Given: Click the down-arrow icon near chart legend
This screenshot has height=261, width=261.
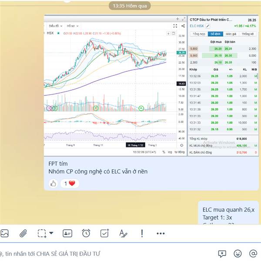Looking at the screenshot, I should [x=168, y=33].
